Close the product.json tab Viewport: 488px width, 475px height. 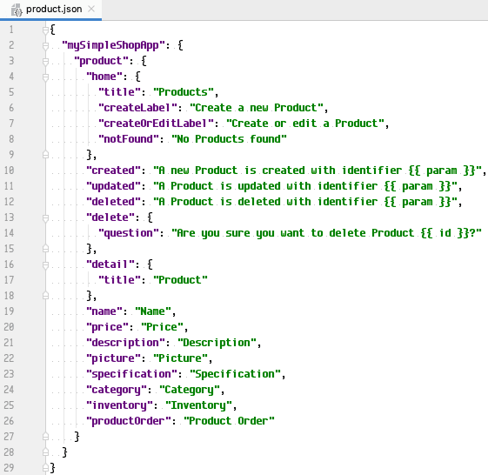(x=91, y=9)
